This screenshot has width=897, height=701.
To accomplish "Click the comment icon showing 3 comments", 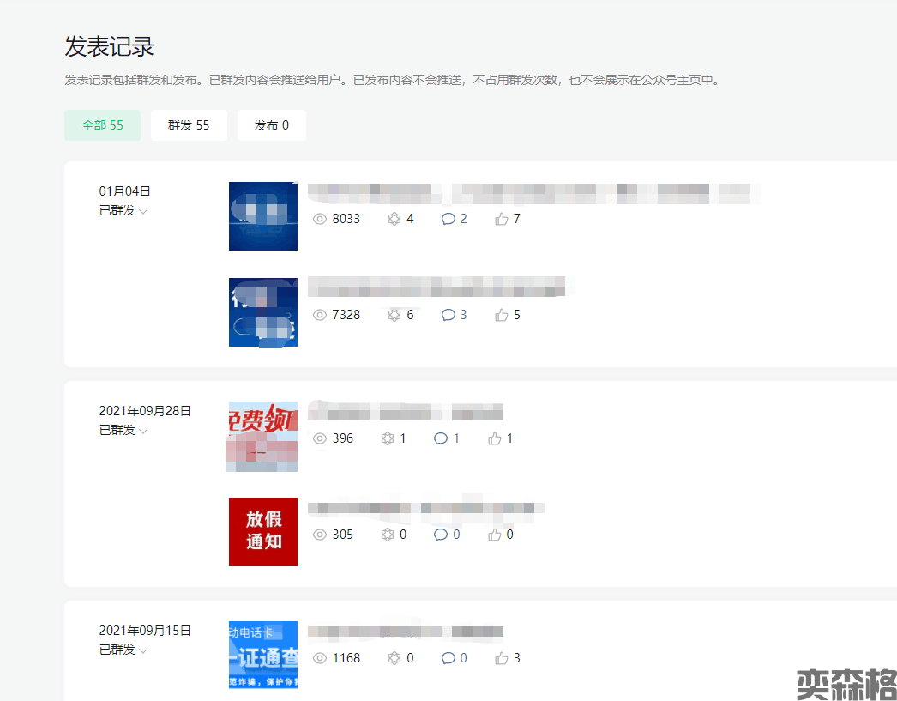I will click(448, 315).
